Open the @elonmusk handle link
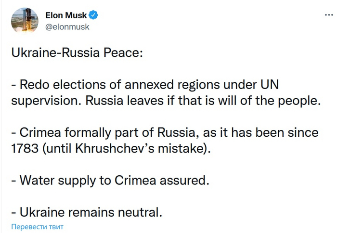The image size is (337, 233). pyautogui.click(x=67, y=27)
